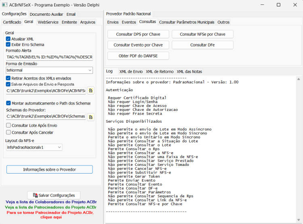Image resolution: width=303 pixels, height=224 pixels.
Task: Click 'Serviços Disponibilizados' log heading
Action: click(134, 121)
